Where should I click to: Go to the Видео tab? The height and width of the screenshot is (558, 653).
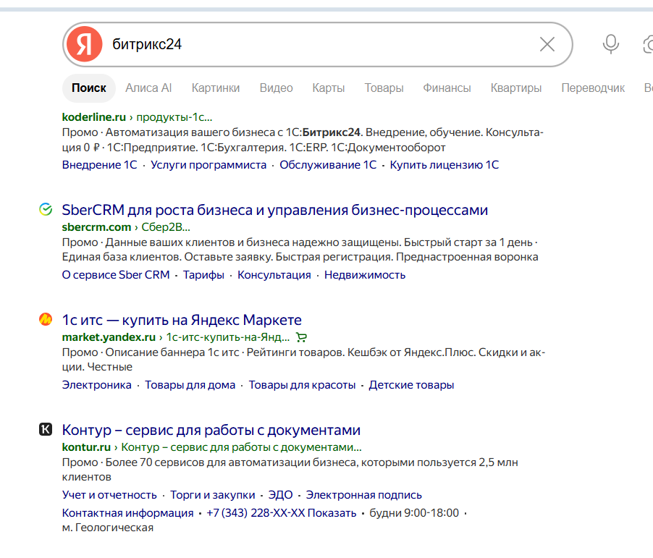click(x=276, y=88)
